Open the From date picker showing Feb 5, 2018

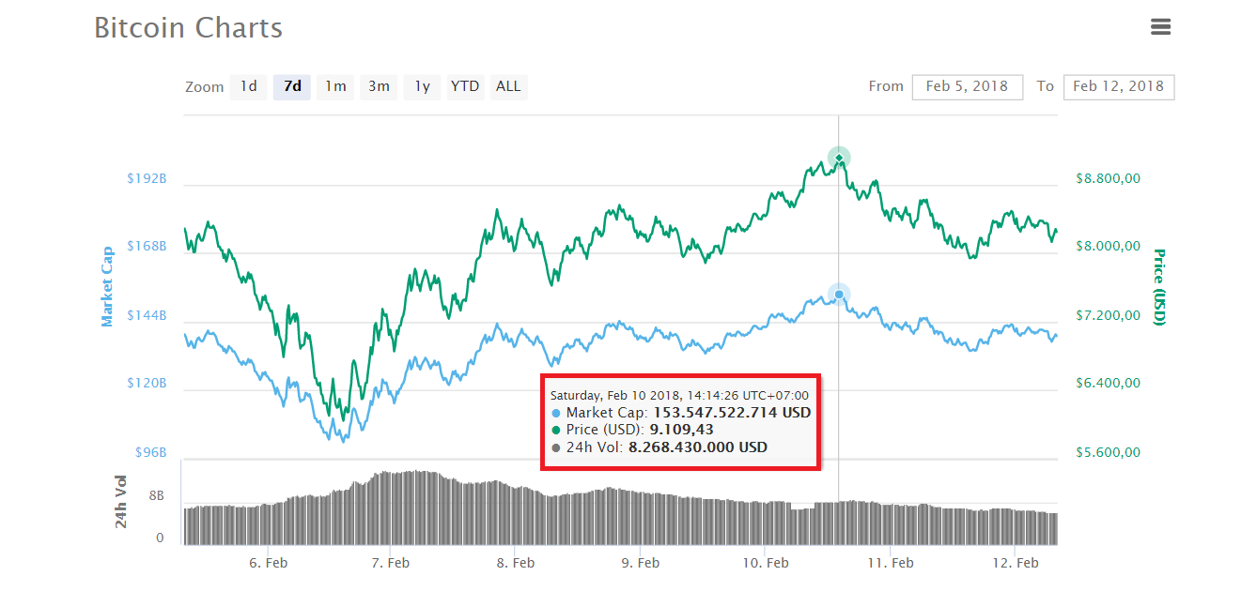(x=968, y=86)
